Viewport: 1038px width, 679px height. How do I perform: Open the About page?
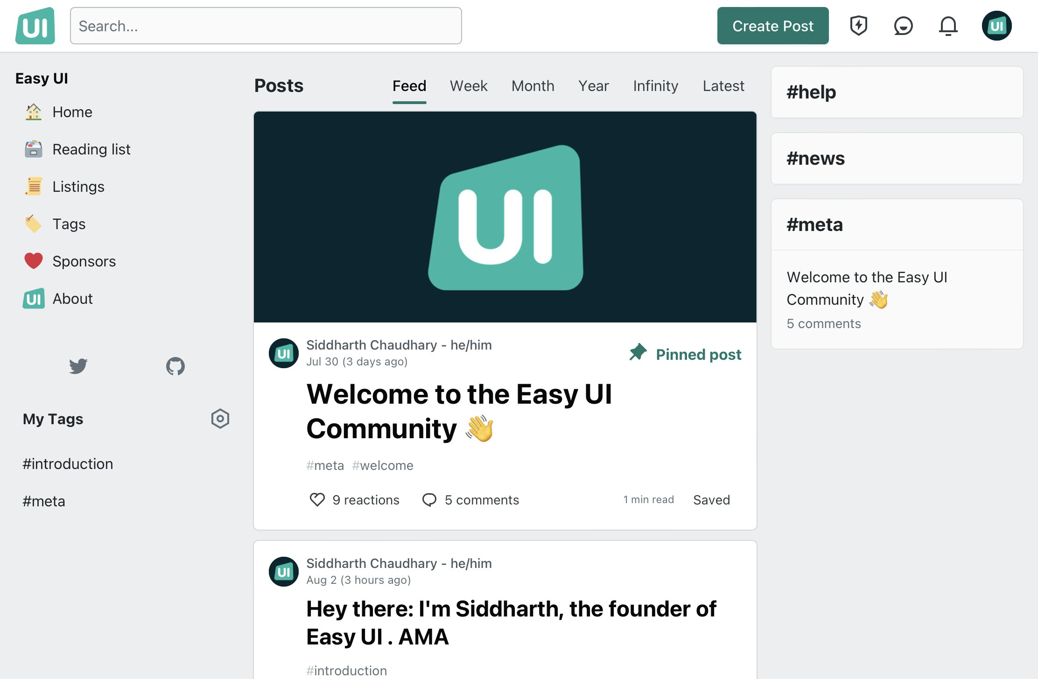72,299
